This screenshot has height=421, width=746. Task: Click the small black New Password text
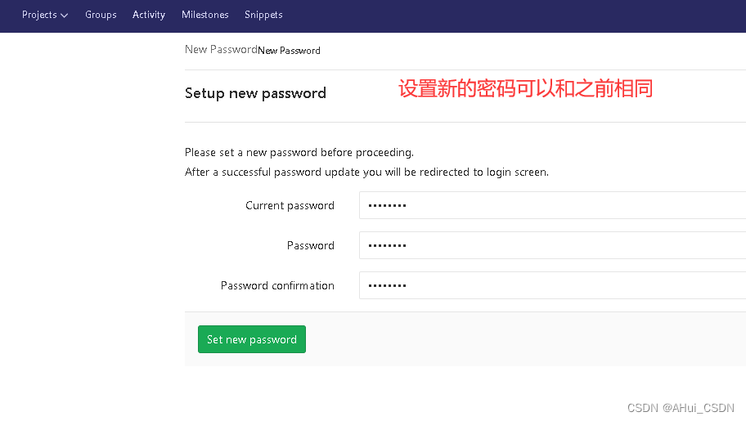(x=289, y=51)
